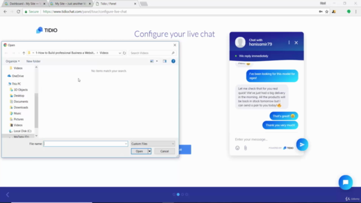
Task: Open Documents in navigation tree
Action: 19,101
